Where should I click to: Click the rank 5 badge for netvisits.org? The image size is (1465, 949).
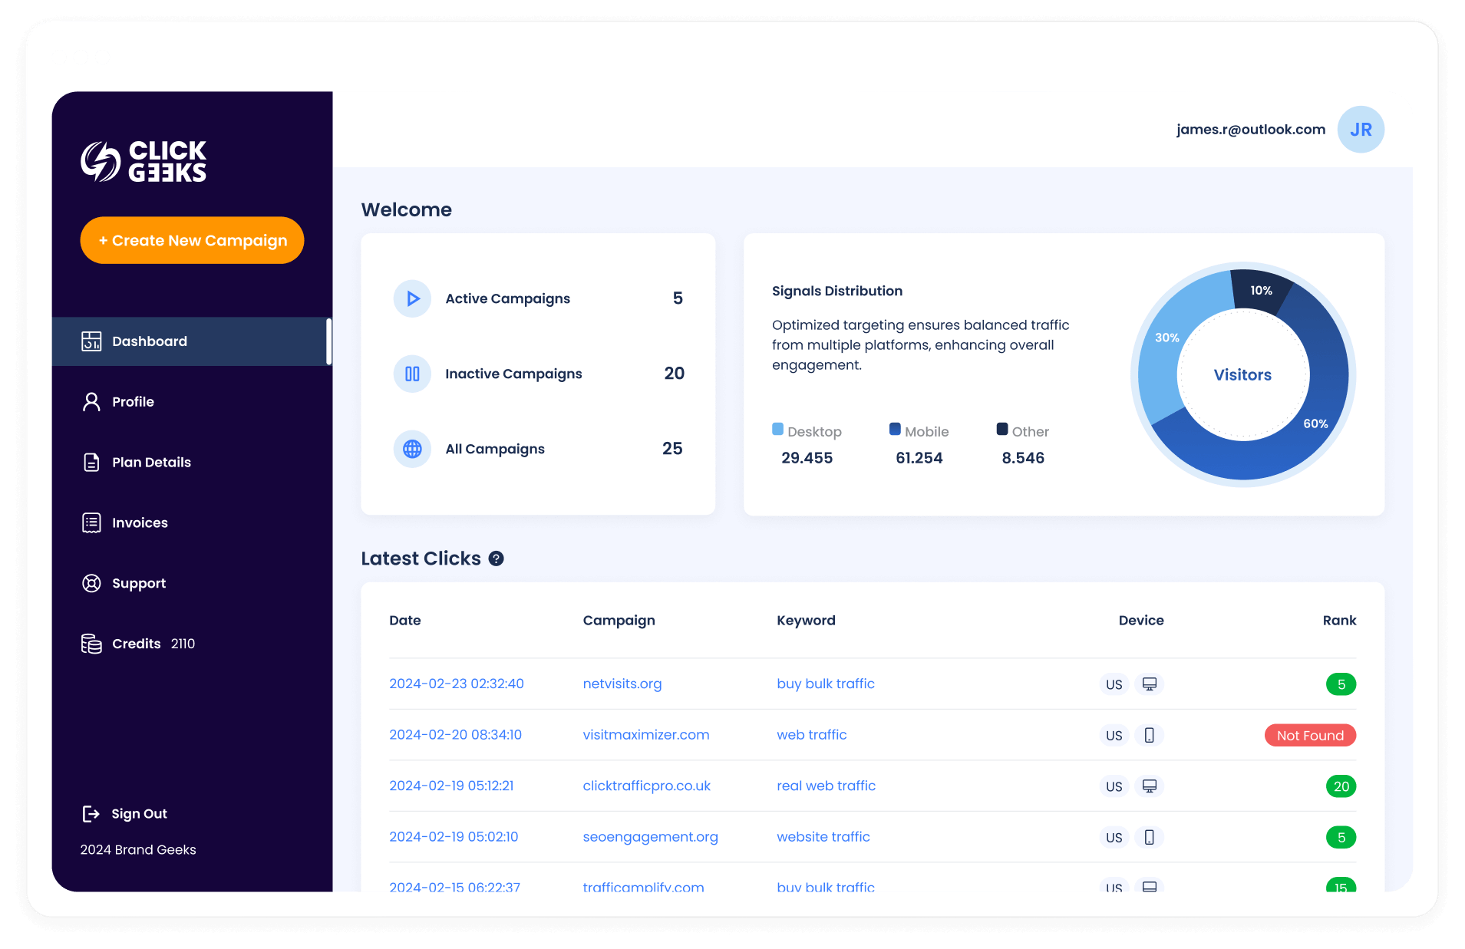pyautogui.click(x=1341, y=684)
